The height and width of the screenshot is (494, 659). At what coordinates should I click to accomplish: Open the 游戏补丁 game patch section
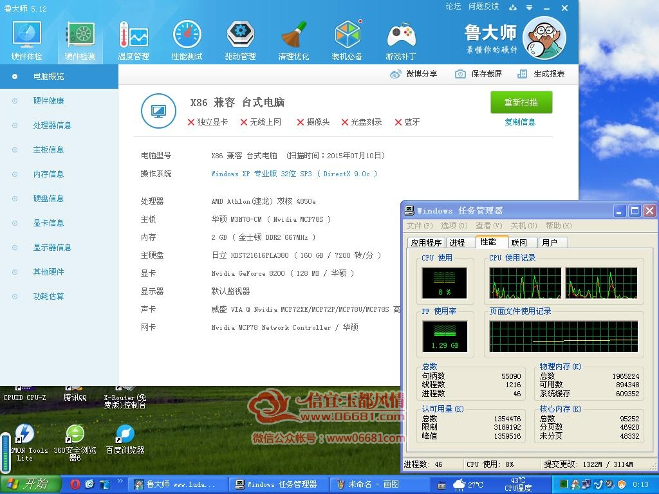pyautogui.click(x=401, y=41)
